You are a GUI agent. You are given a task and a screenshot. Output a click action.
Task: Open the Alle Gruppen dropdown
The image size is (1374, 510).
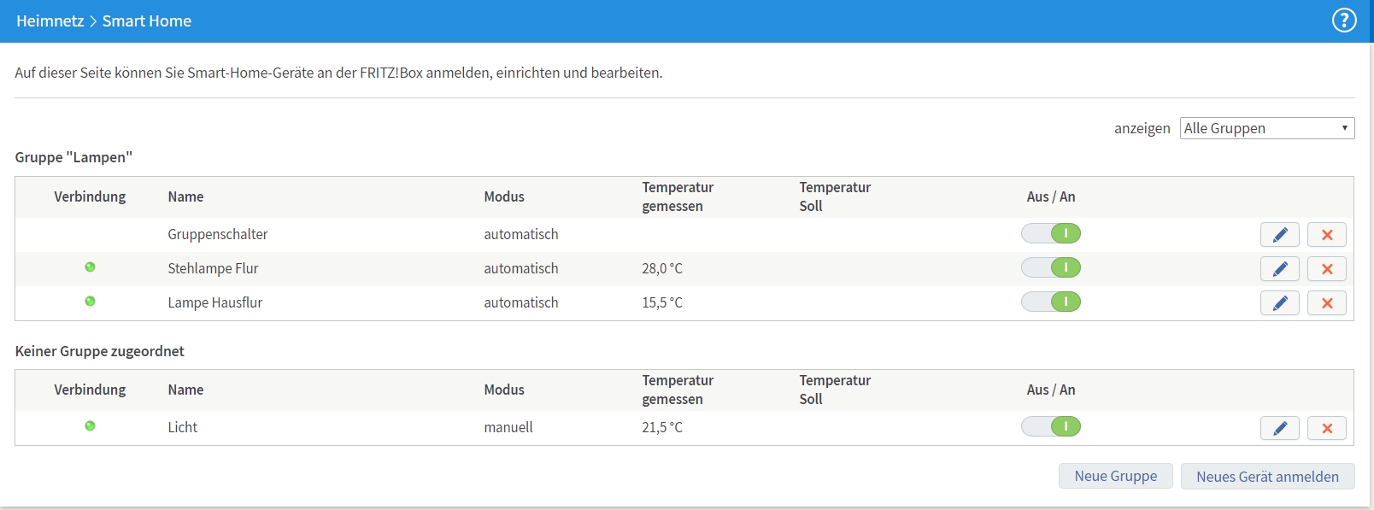[x=1266, y=128]
